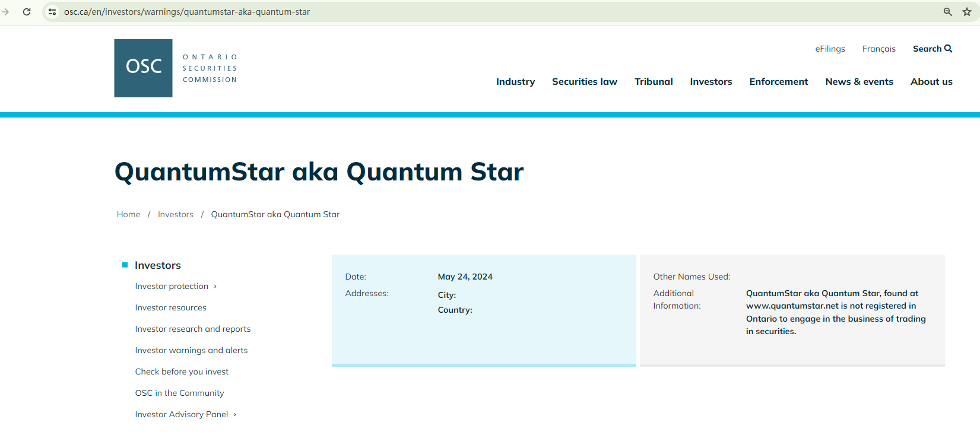980x438 pixels.
Task: Open the Industry menu
Action: [x=515, y=82]
